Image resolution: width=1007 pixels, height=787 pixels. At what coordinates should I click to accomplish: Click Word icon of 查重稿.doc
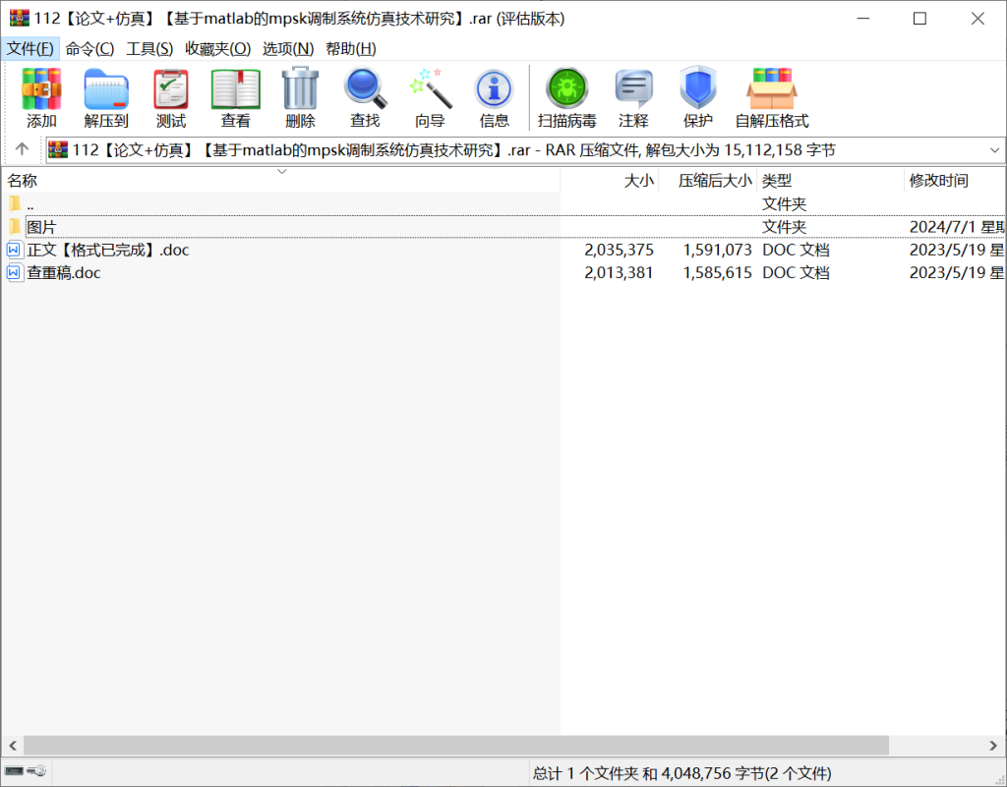click(14, 272)
